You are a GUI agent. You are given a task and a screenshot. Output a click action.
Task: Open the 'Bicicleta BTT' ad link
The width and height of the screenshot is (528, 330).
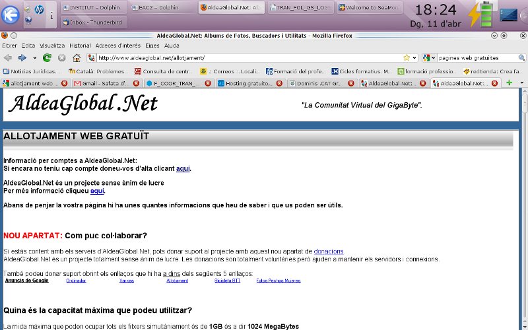click(x=227, y=280)
